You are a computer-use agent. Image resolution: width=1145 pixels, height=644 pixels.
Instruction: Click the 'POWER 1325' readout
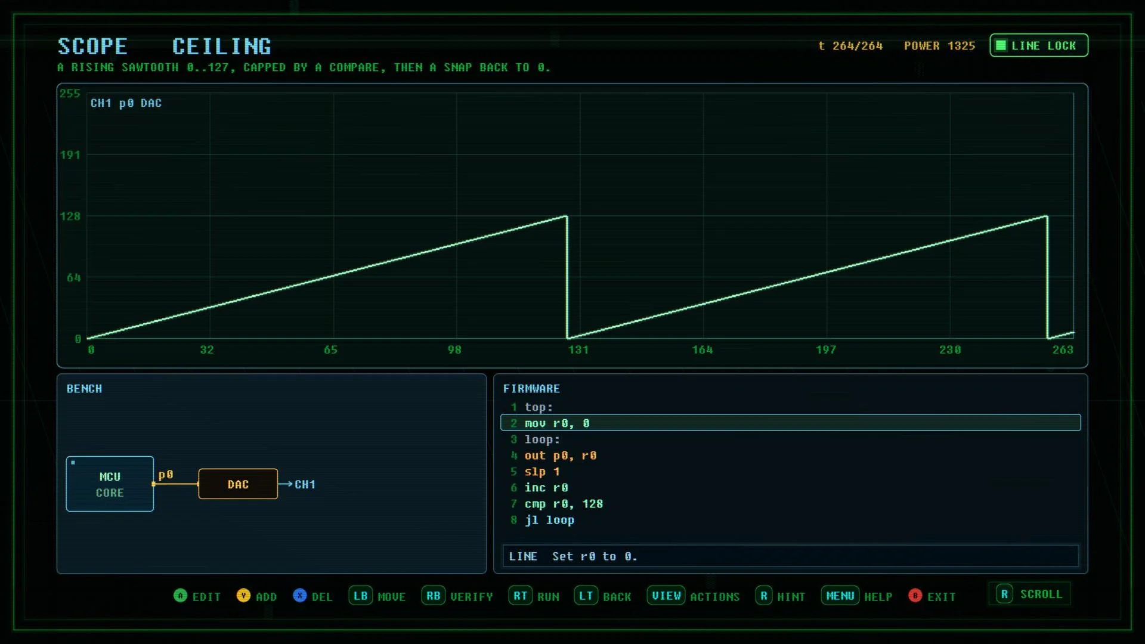click(939, 46)
